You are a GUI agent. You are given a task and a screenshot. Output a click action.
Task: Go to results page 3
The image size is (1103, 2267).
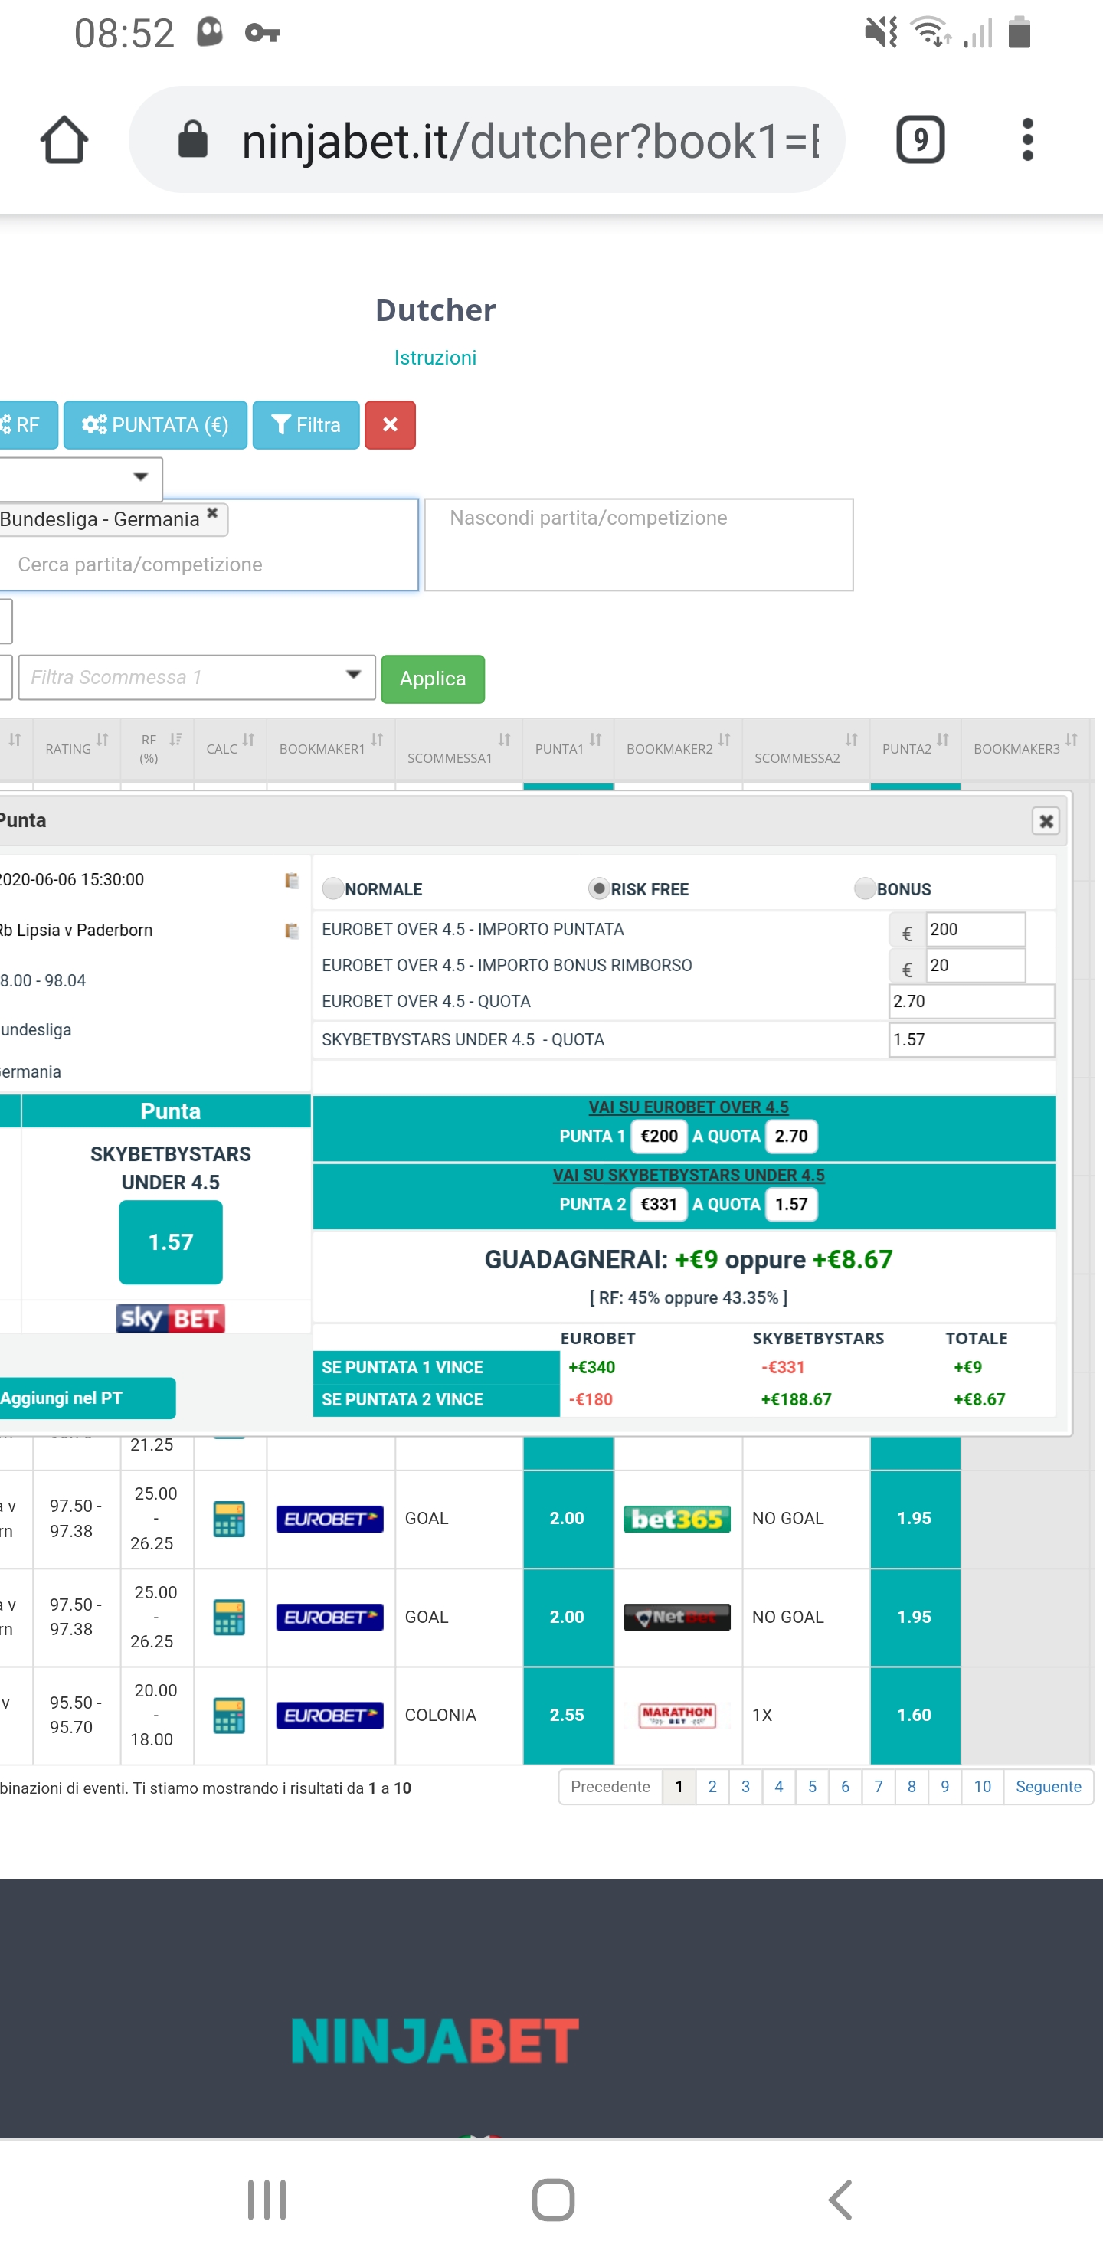[745, 1787]
